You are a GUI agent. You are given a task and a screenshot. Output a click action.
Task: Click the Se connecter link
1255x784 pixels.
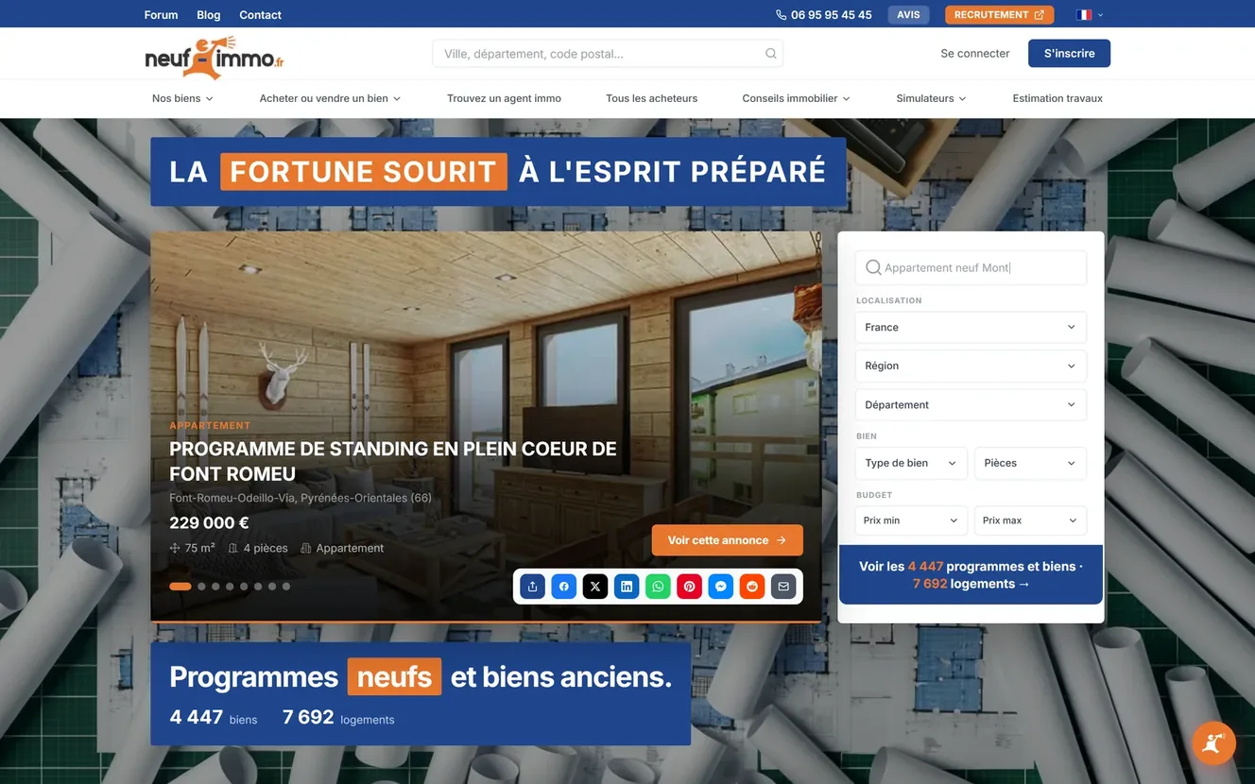pyautogui.click(x=974, y=54)
